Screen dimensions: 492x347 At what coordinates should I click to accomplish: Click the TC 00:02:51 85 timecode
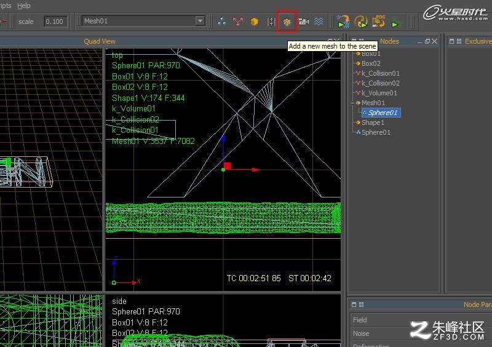(253, 278)
